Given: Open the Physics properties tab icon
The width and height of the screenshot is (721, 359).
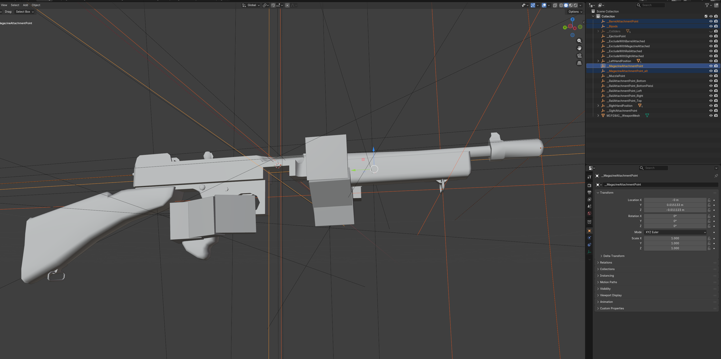Looking at the screenshot, I should coord(589,238).
